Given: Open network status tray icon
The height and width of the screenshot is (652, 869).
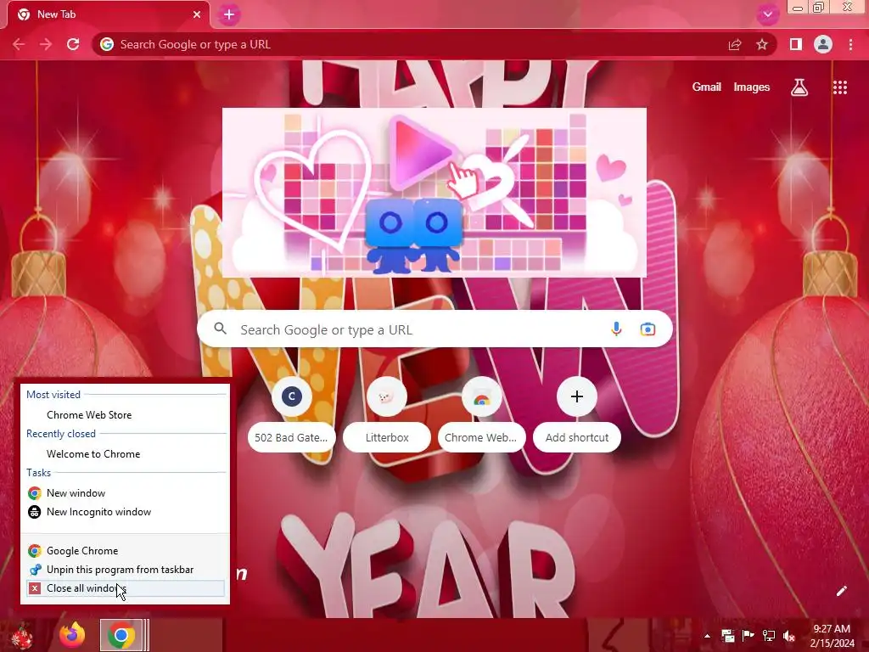Looking at the screenshot, I should (x=769, y=636).
